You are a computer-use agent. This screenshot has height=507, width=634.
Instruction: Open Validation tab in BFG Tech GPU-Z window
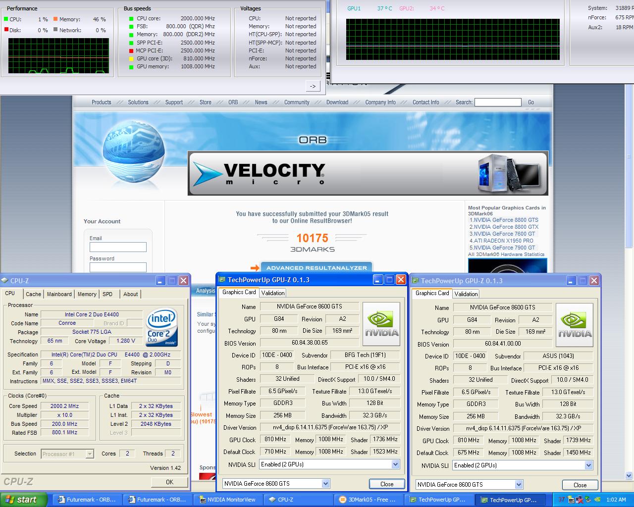(x=273, y=293)
